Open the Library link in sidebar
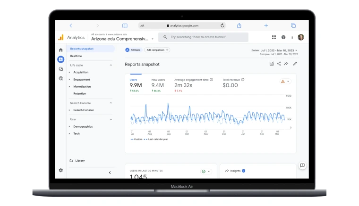 click(80, 161)
